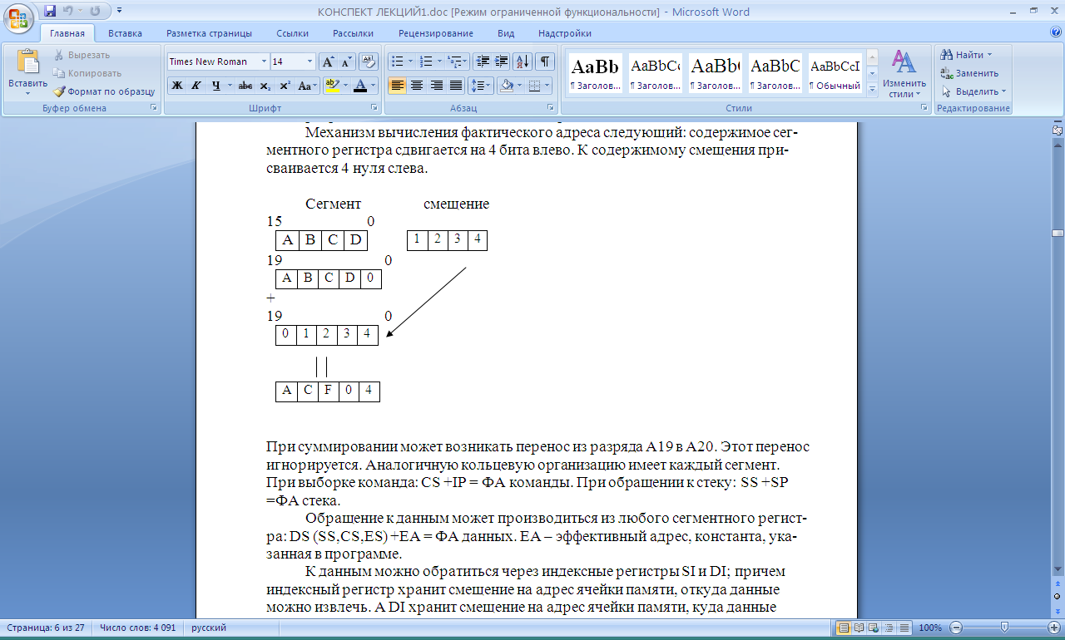
Task: Apply Обычный style from gallery
Action: (835, 73)
